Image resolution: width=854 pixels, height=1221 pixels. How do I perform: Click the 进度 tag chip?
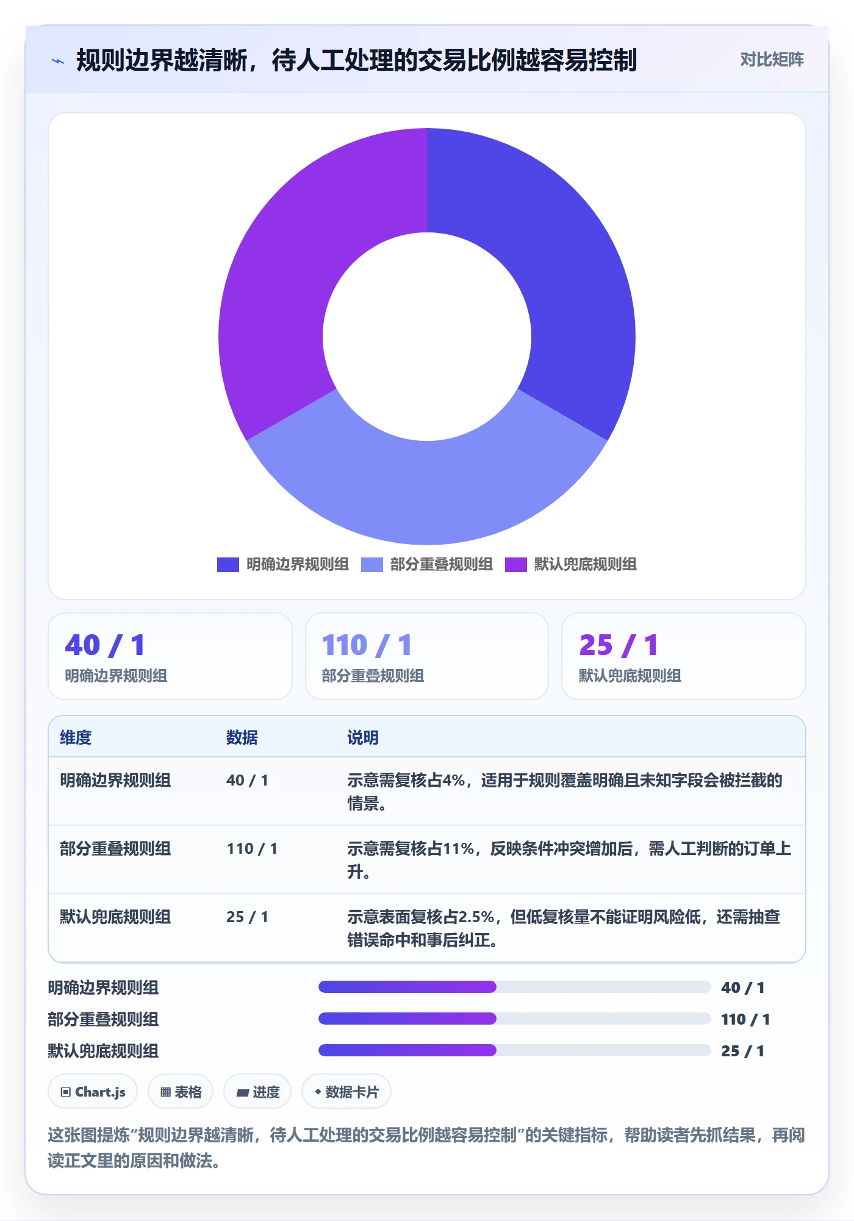(257, 1092)
